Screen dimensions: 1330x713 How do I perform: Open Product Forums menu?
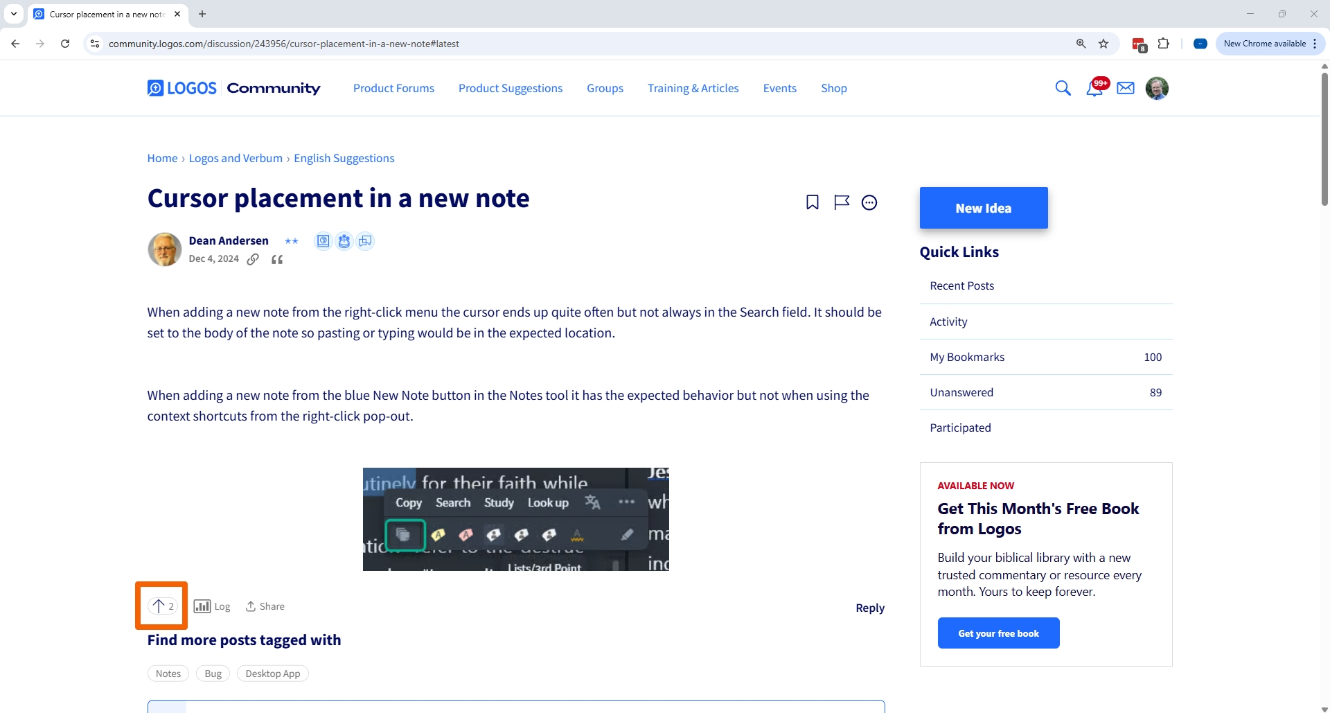pos(393,88)
